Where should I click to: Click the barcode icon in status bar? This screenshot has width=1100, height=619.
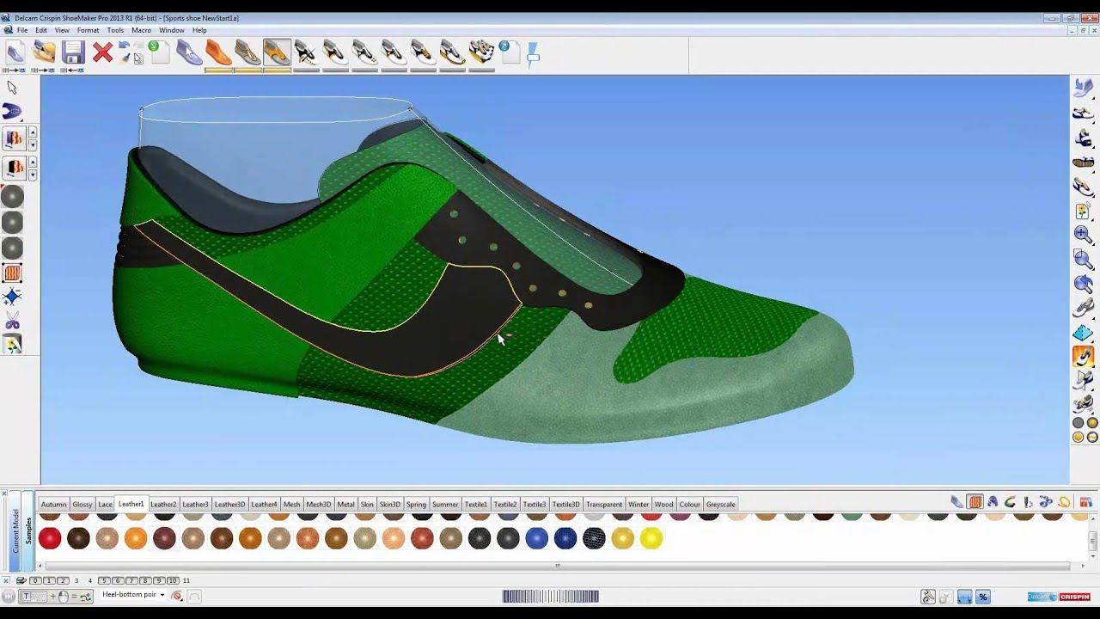pos(551,596)
